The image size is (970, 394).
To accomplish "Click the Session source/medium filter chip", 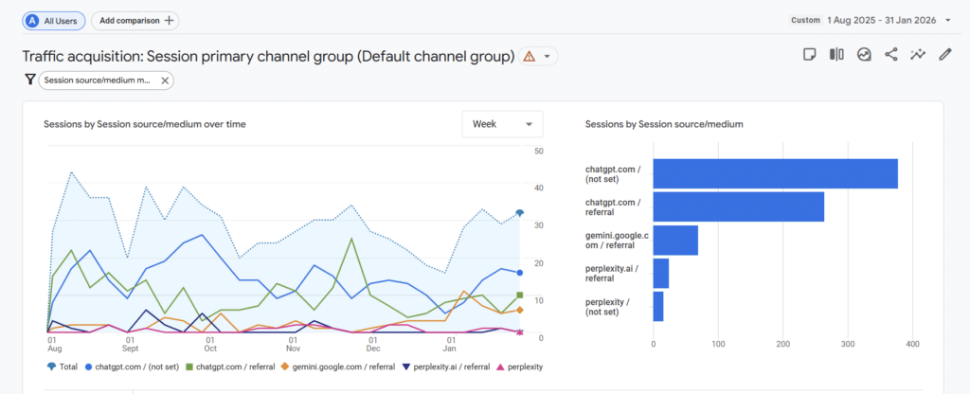I will click(97, 81).
